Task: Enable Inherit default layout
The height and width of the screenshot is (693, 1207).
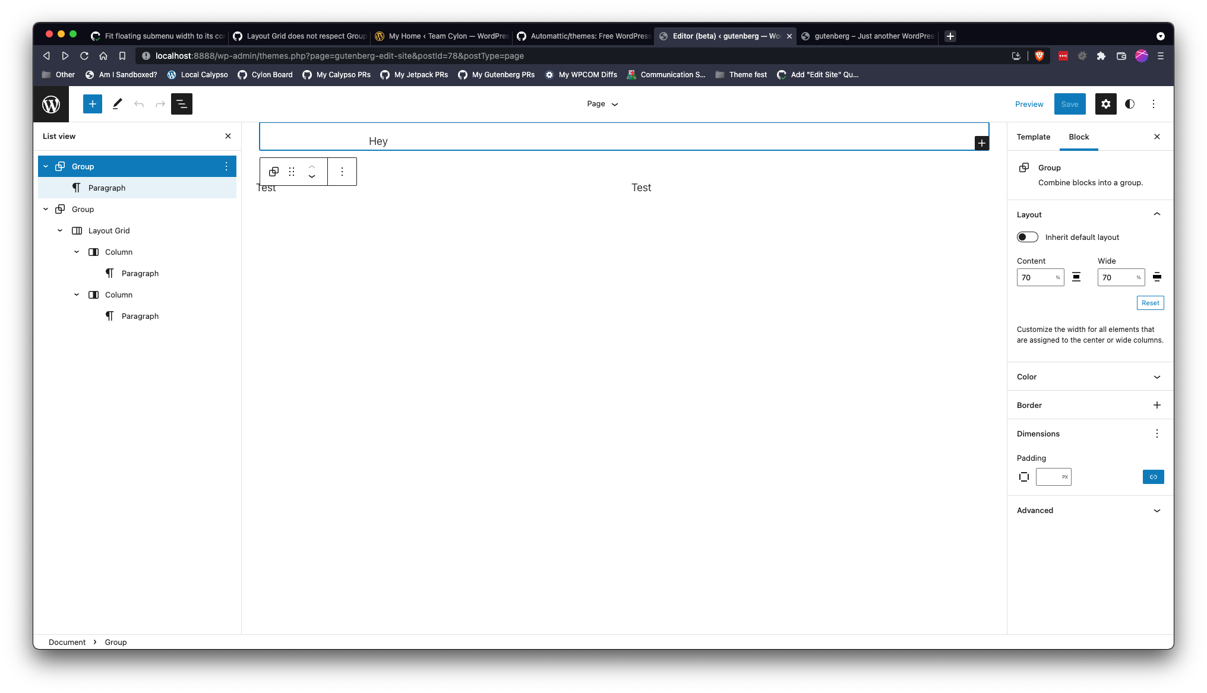Action: pyautogui.click(x=1027, y=237)
